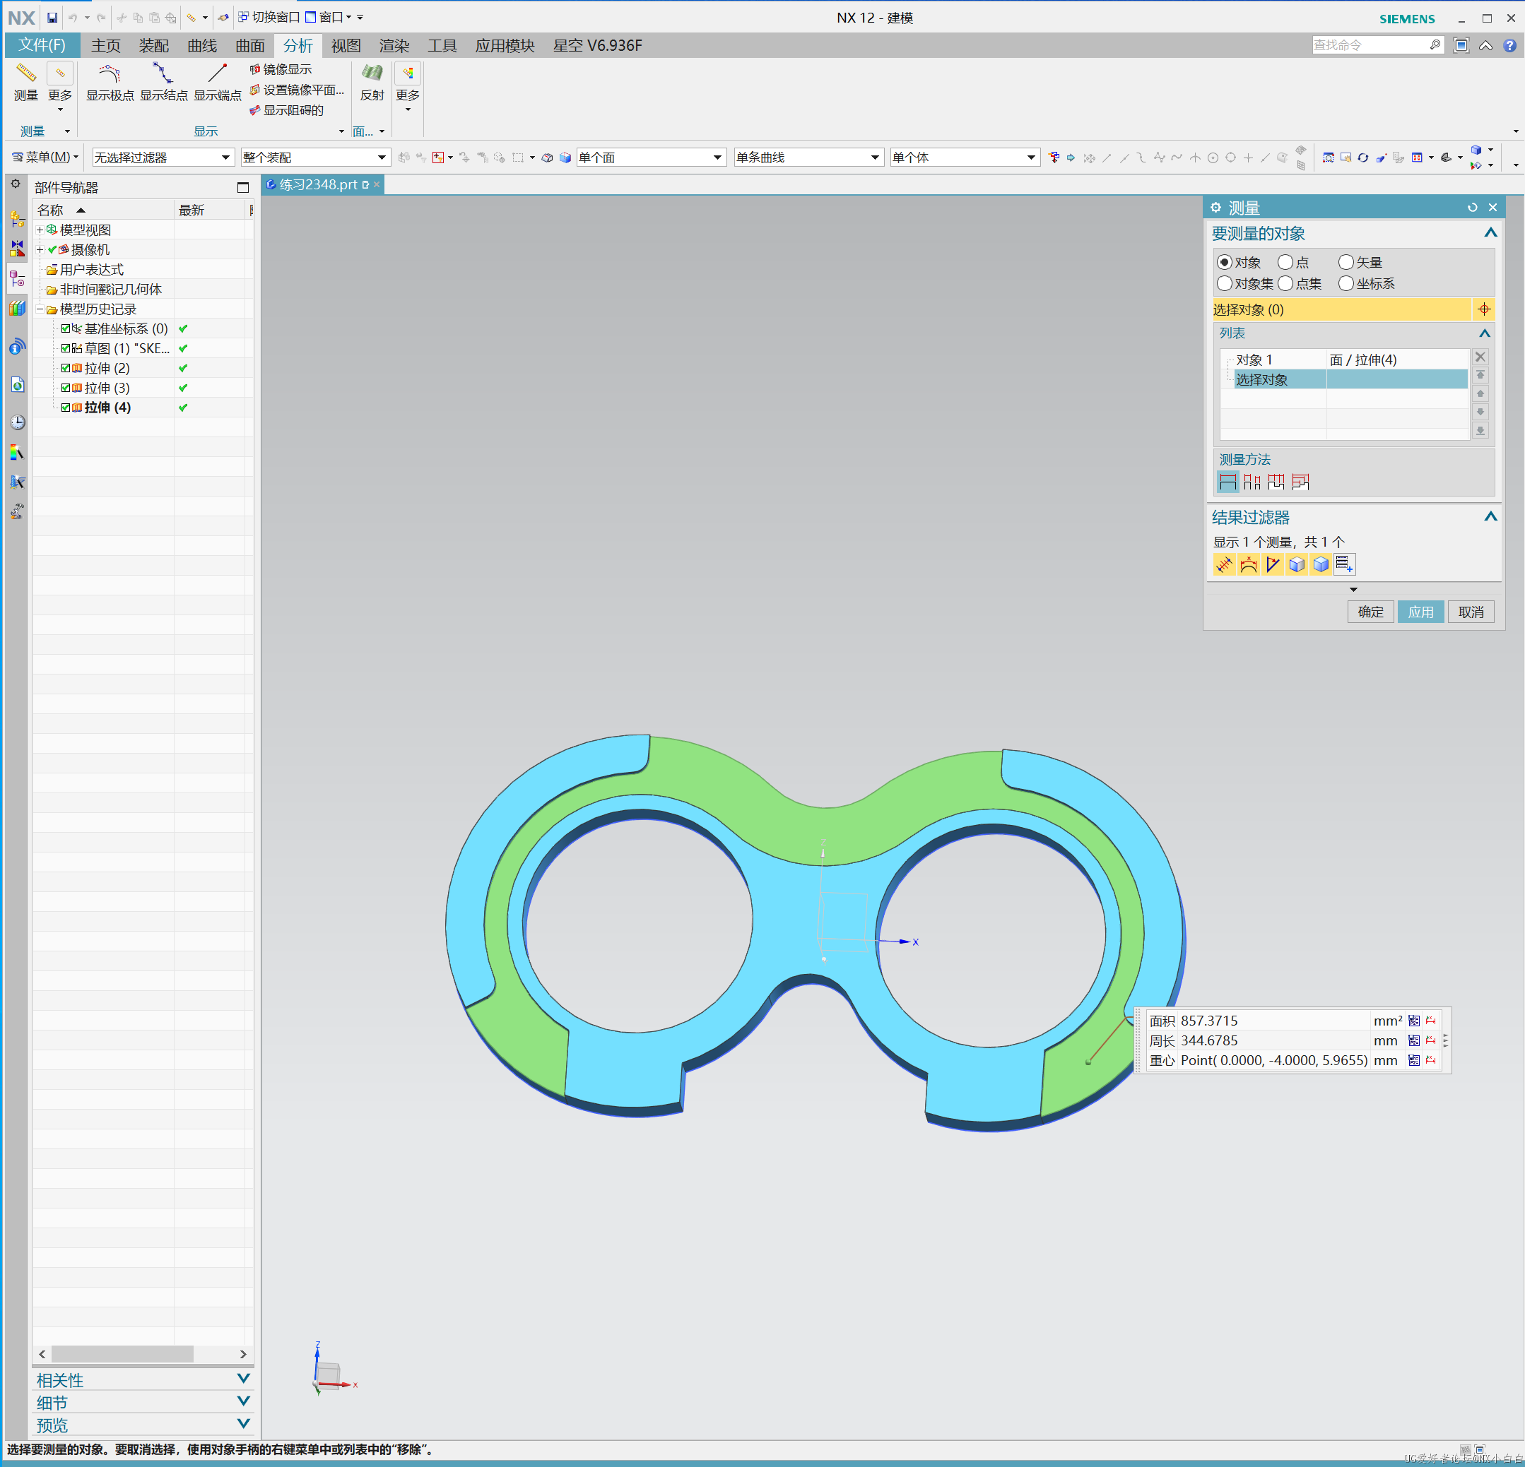Select first measurement method icon

(1227, 482)
